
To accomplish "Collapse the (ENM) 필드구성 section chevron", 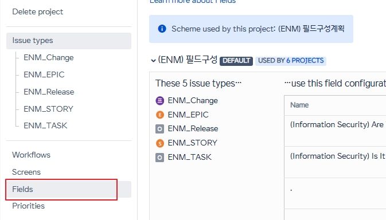I will tap(153, 61).
